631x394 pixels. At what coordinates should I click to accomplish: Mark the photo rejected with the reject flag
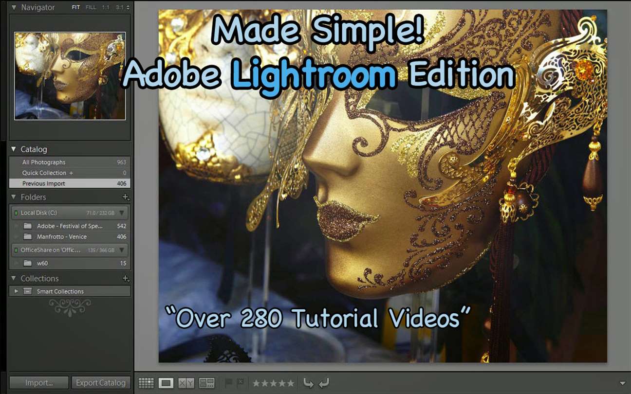(x=241, y=383)
